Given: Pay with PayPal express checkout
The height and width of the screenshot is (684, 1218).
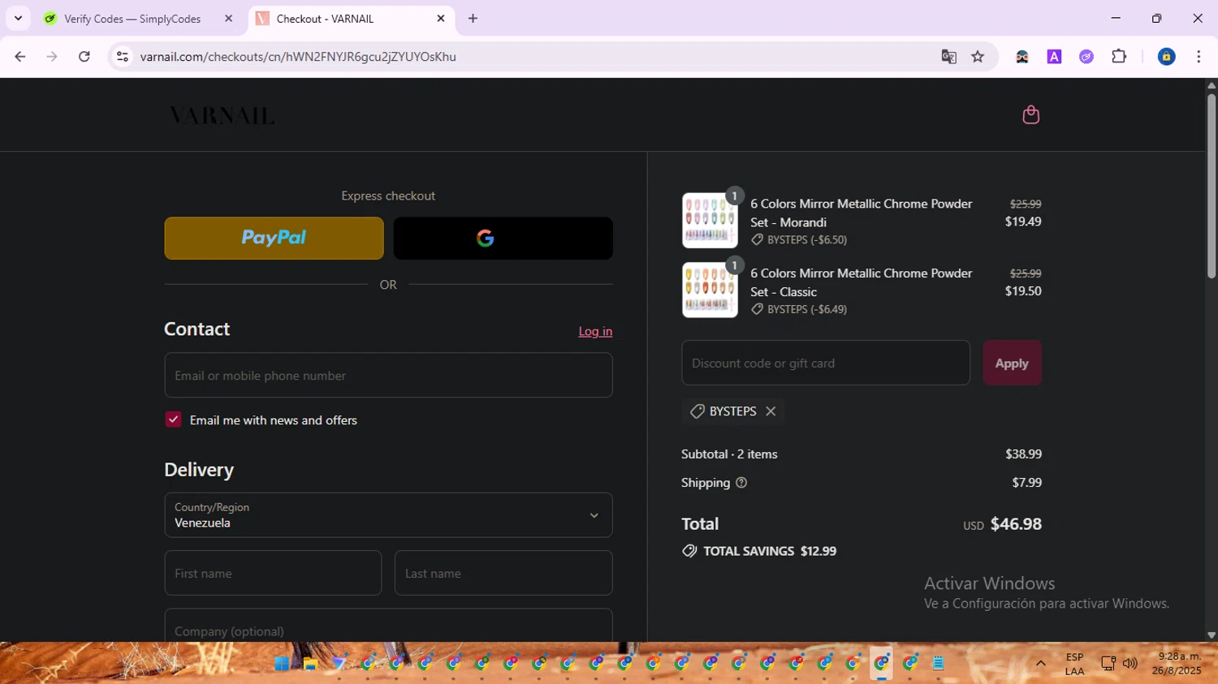Looking at the screenshot, I should [x=274, y=238].
